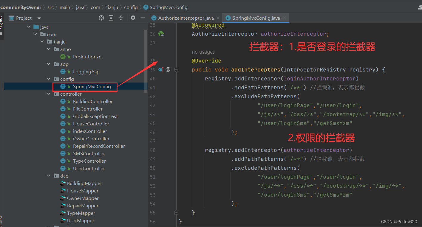Open OwnerController class
The image size is (422, 227).
(x=91, y=139)
